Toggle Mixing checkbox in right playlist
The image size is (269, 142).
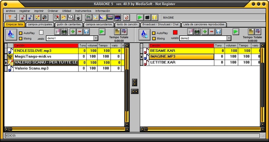point(154,38)
